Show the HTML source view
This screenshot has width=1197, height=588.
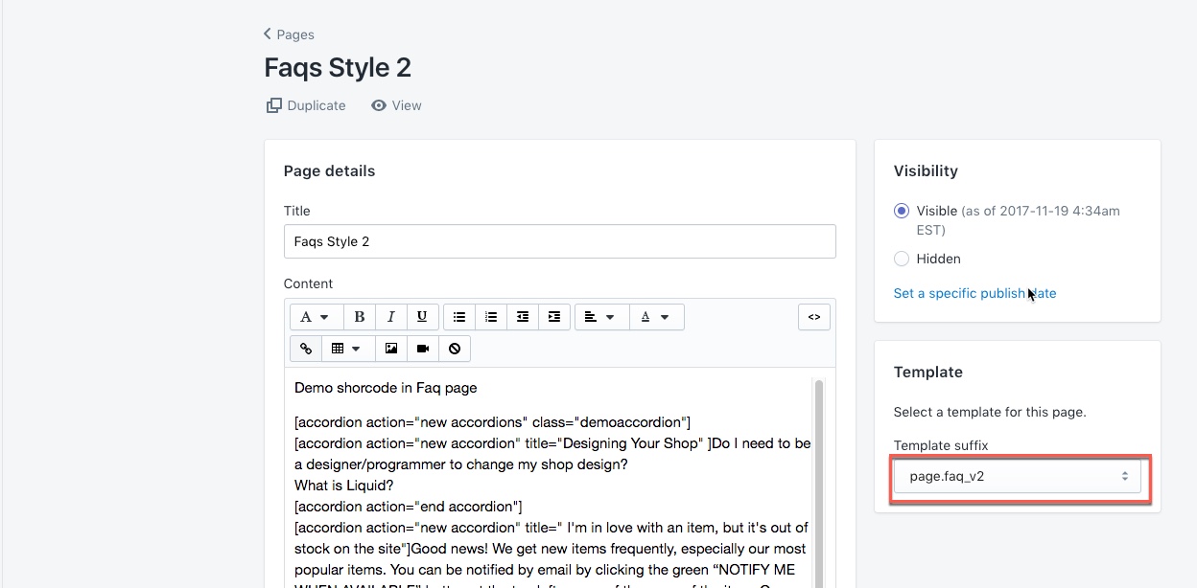tap(814, 317)
